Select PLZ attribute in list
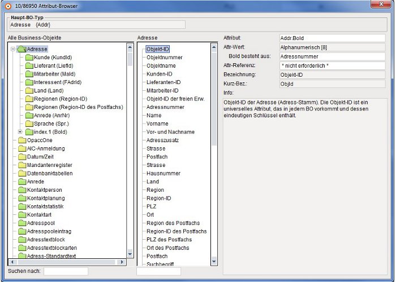This screenshot has width=396, height=282. 151,206
